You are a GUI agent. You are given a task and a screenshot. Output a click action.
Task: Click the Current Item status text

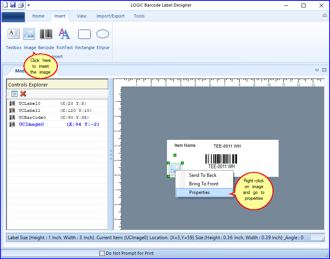coord(122,238)
